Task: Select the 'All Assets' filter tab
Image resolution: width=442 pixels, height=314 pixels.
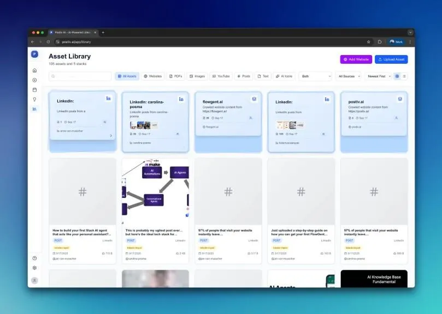Action: (x=127, y=76)
